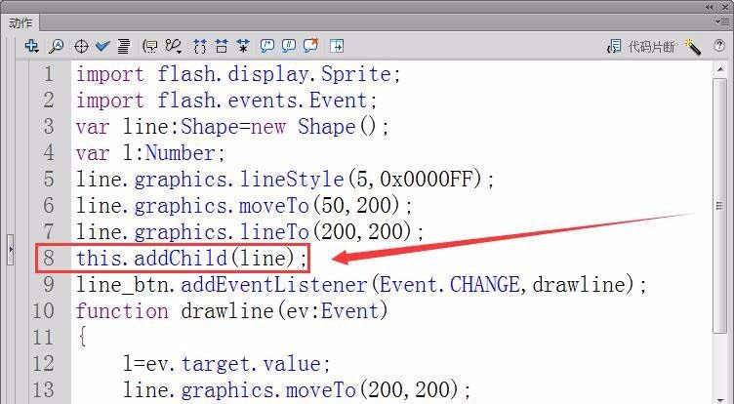Click the 'l=ev.target.value;' code line
Image resolution: width=734 pixels, height=404 pixels.
(x=227, y=363)
